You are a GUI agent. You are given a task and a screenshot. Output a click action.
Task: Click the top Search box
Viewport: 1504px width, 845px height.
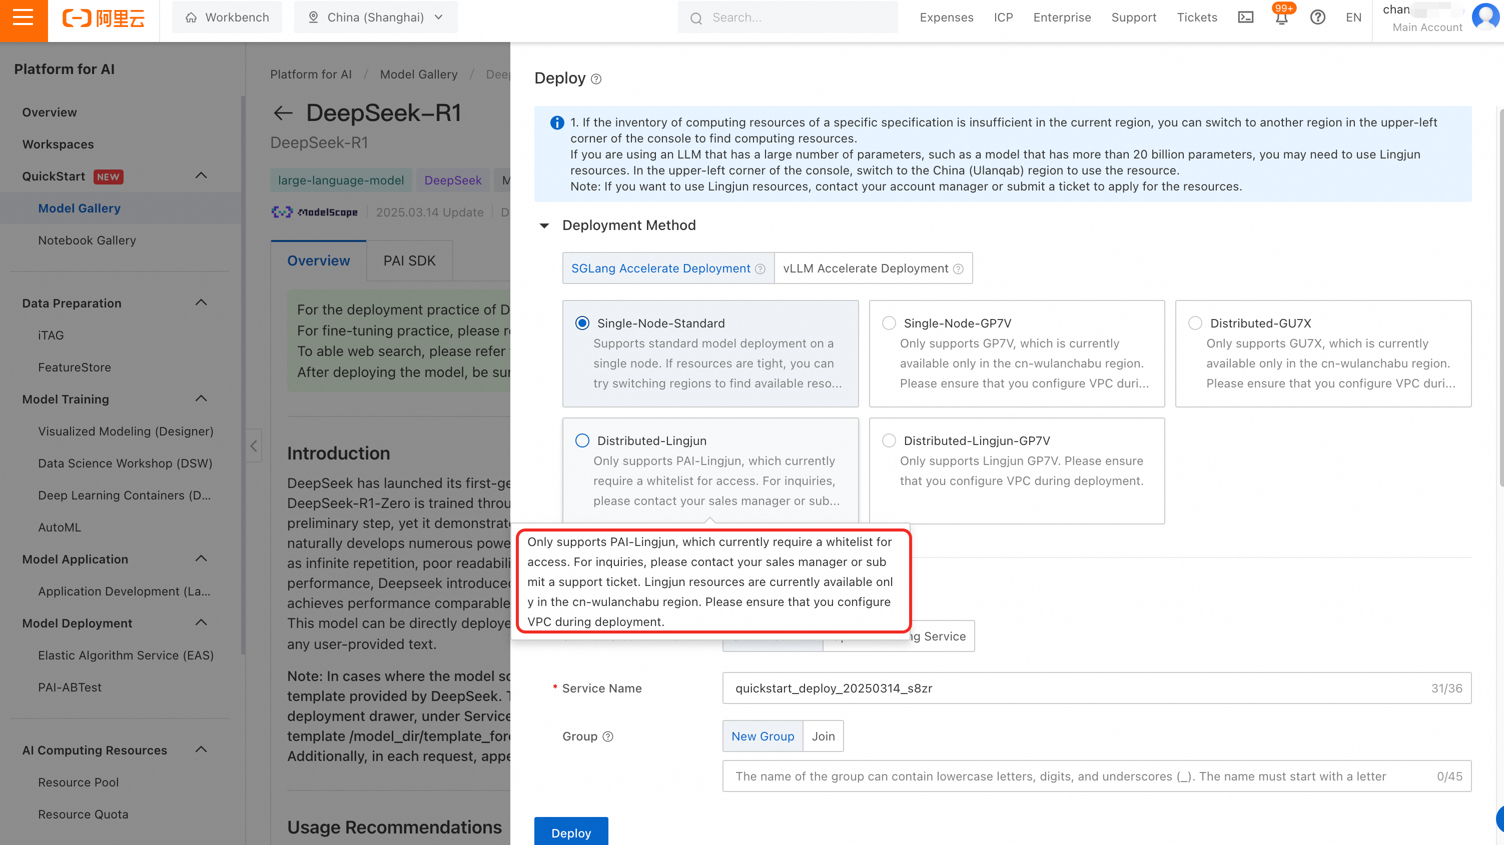(787, 17)
